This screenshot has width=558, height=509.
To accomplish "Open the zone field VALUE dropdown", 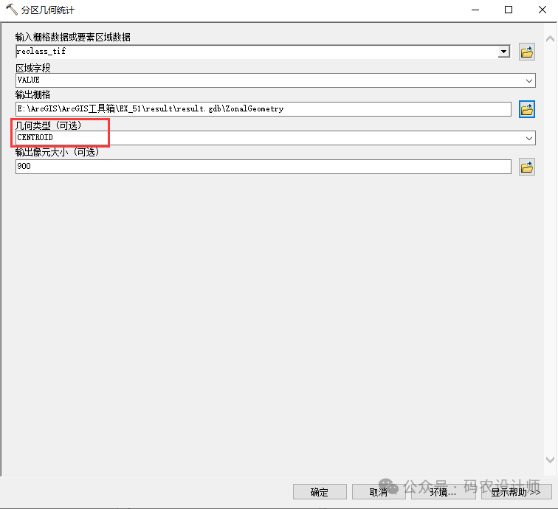I will (x=529, y=80).
